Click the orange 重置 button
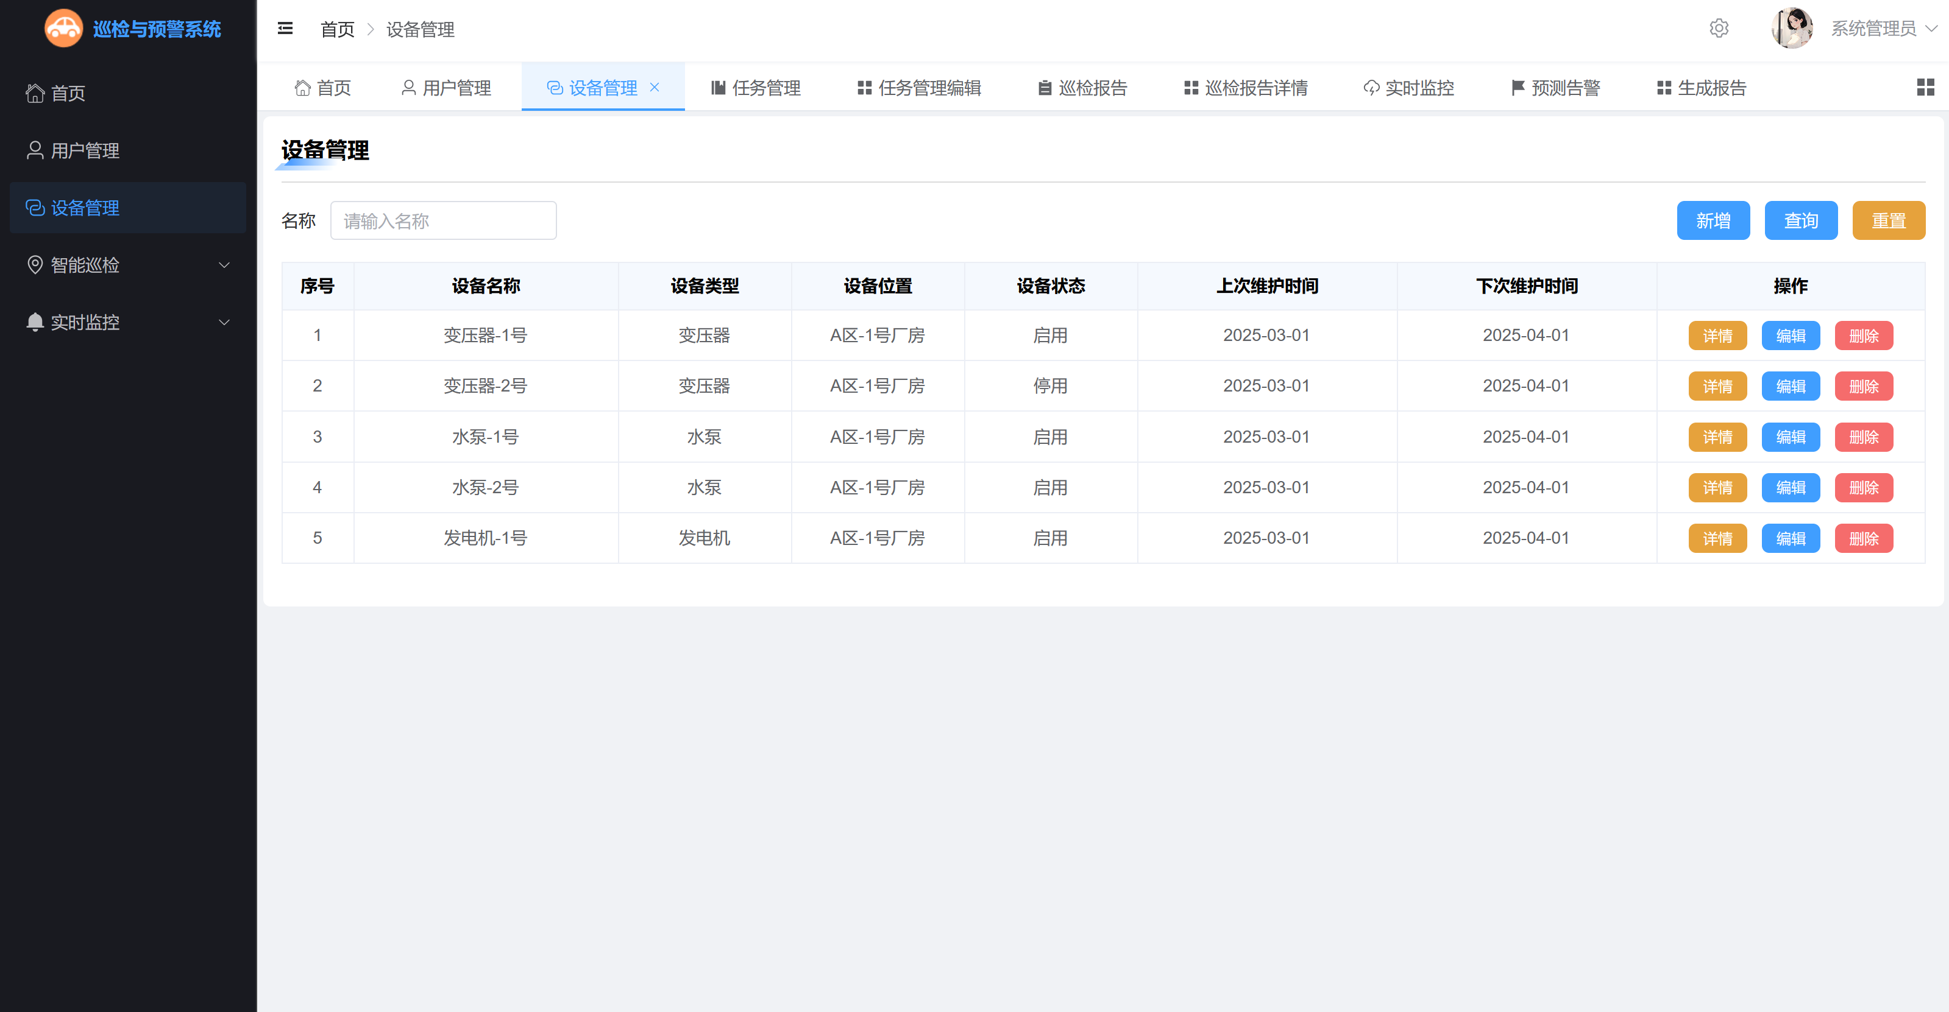Viewport: 1949px width, 1012px height. click(1889, 220)
